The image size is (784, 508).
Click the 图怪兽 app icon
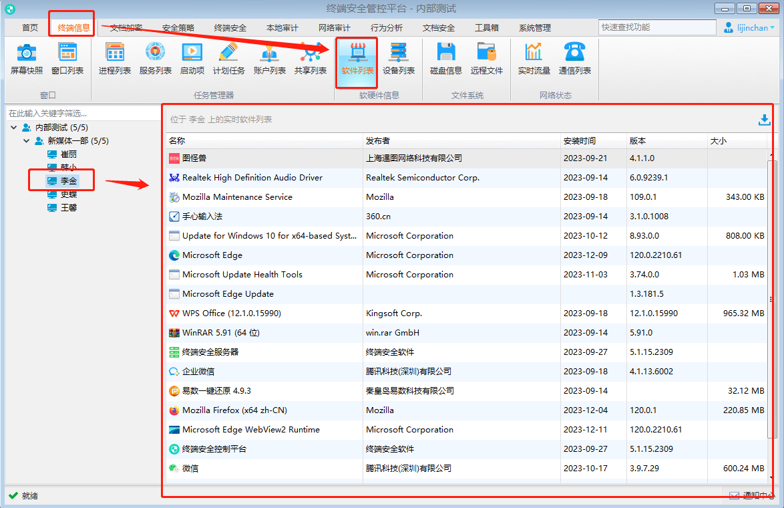pos(174,158)
